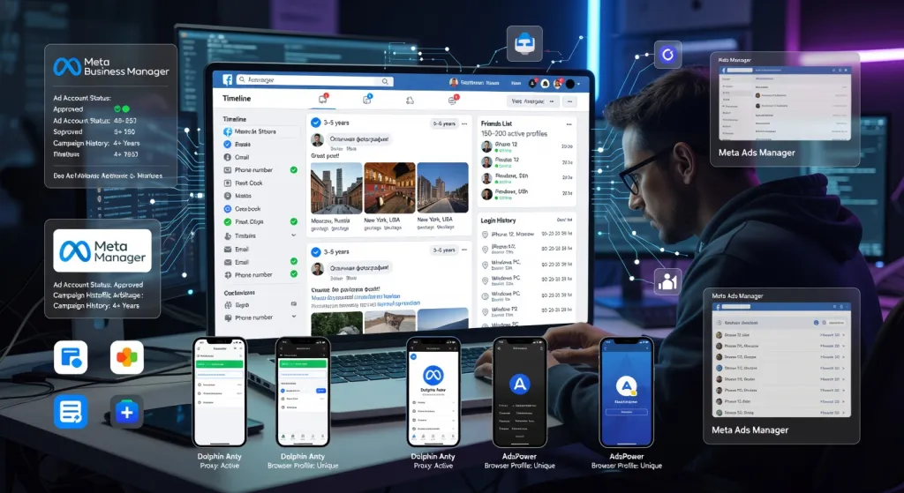Toggle blue verified check on first 3-5 years post
Image resolution: width=904 pixels, height=493 pixels.
tap(316, 123)
